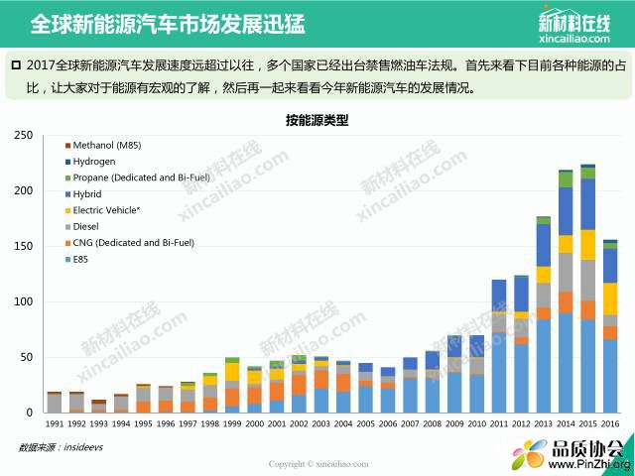
Task: Click the chart title 按能源类型
Action: (x=317, y=120)
